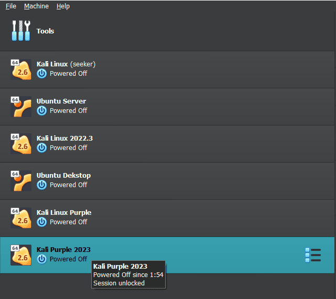Click the Tools screwdriver and wrench icon

pyautogui.click(x=21, y=30)
